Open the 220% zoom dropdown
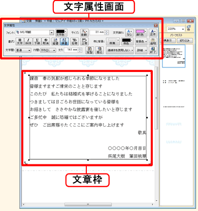The image size is (198, 211). [183, 29]
